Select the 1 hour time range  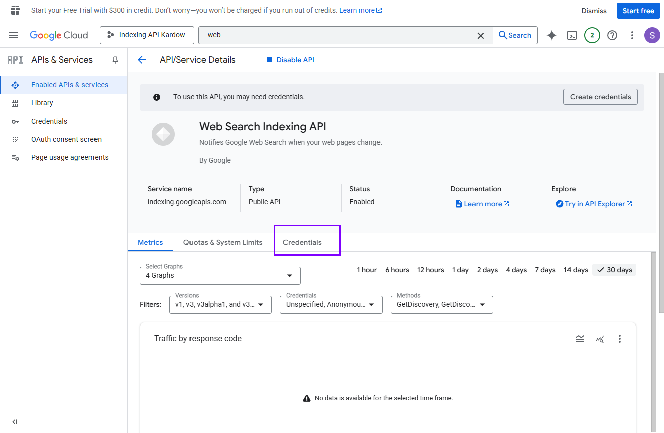coord(367,270)
